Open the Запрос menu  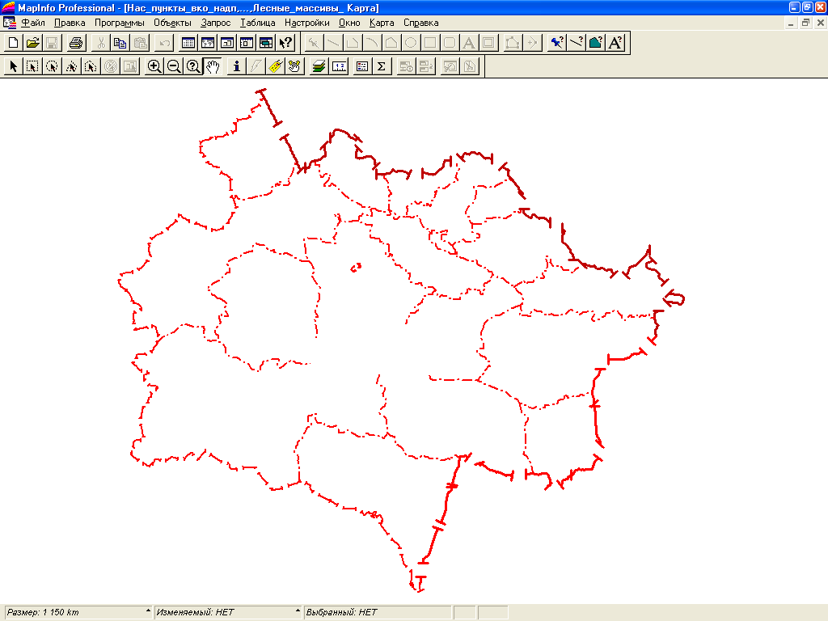point(215,23)
